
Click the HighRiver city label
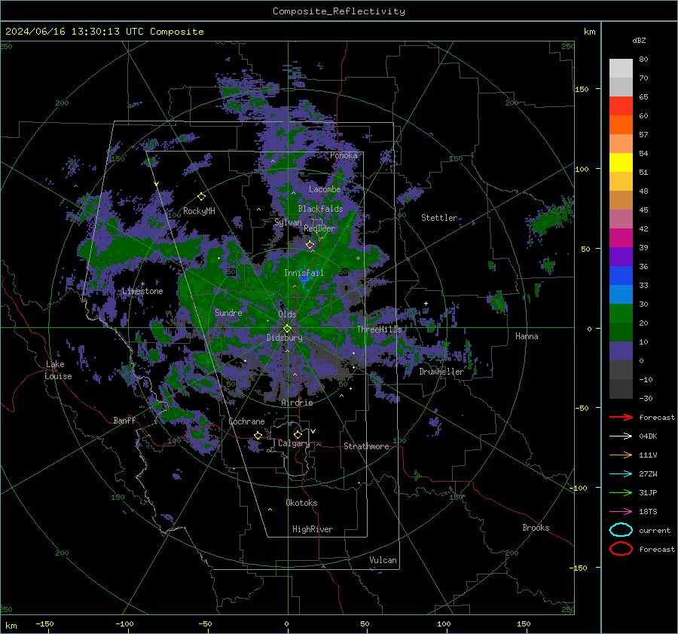click(x=313, y=529)
